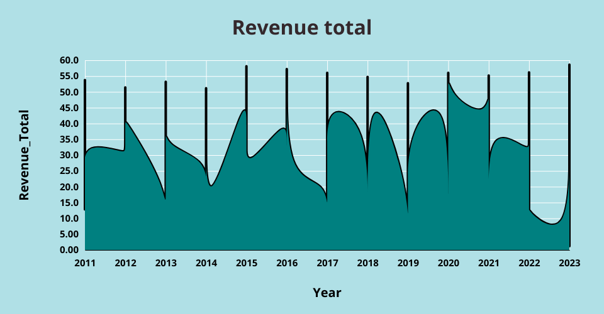Click the low dip between 2022 and 2023

tap(552, 224)
